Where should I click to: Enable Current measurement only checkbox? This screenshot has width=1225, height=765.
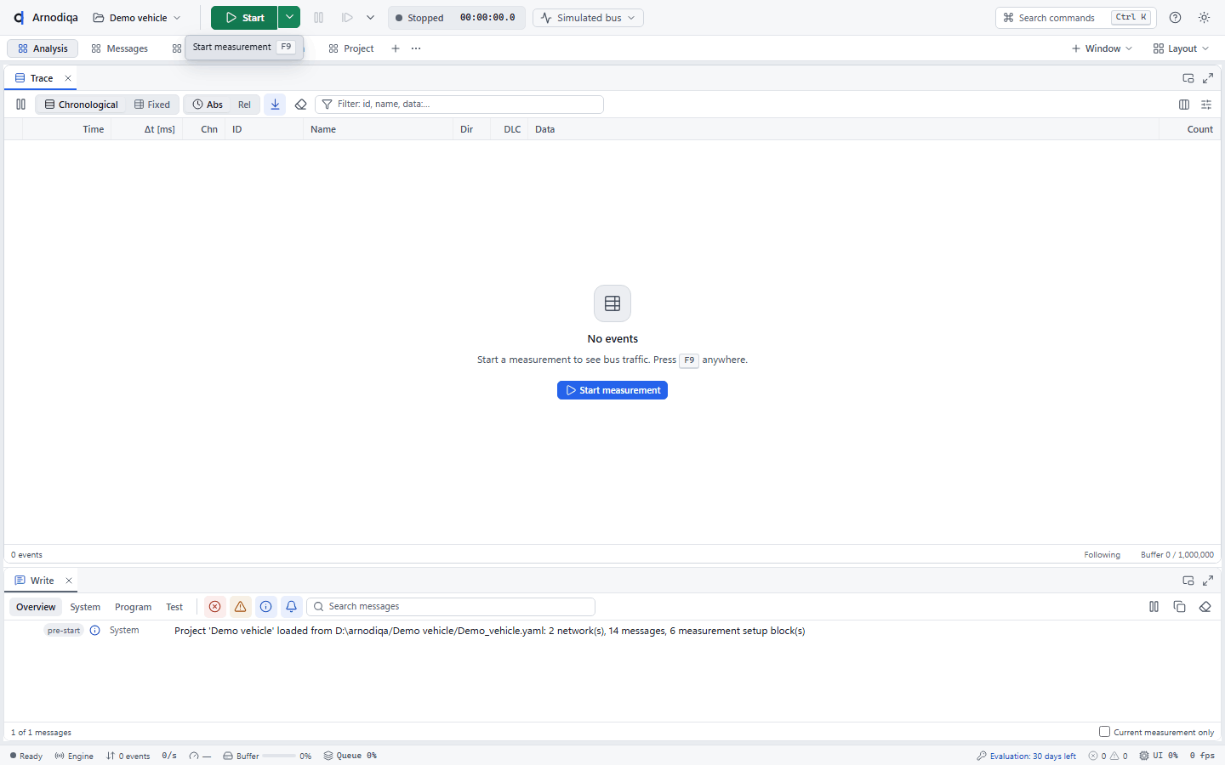click(1104, 732)
